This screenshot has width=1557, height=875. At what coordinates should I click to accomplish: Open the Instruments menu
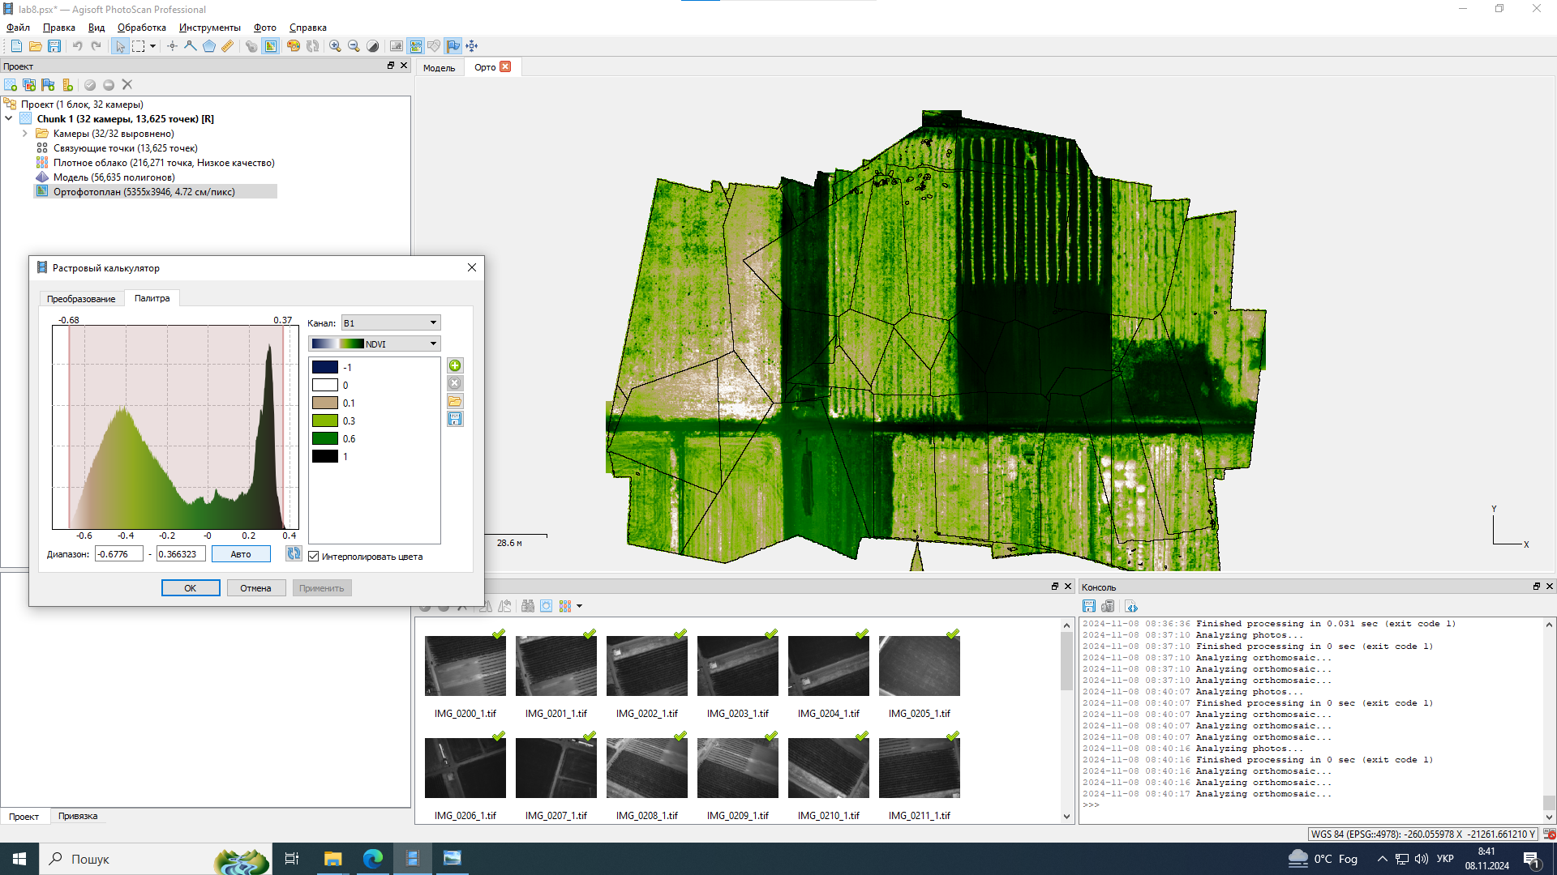pyautogui.click(x=209, y=28)
